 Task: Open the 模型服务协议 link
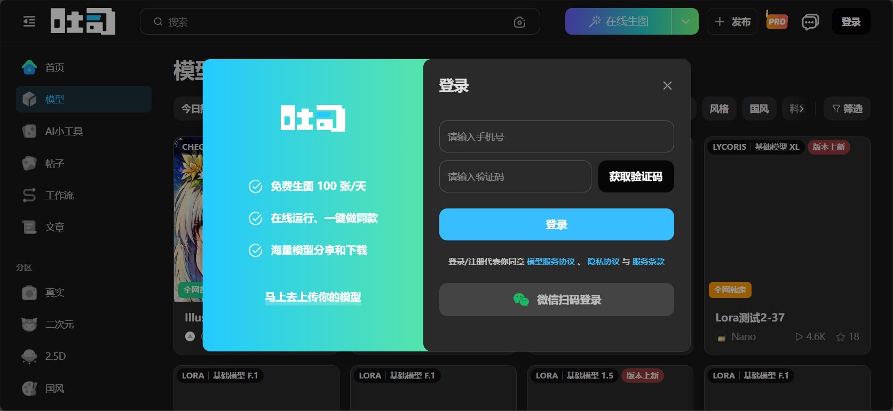pyautogui.click(x=550, y=262)
